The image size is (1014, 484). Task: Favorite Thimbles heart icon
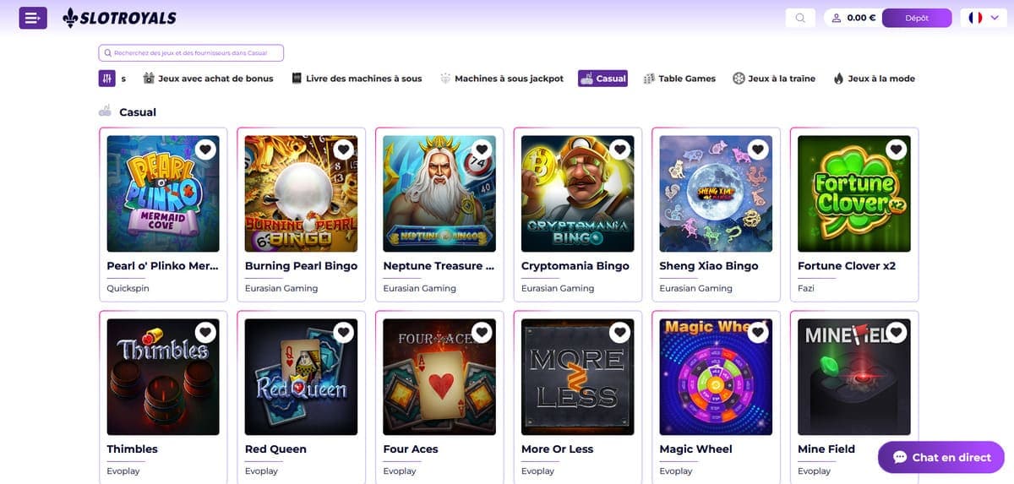(205, 333)
